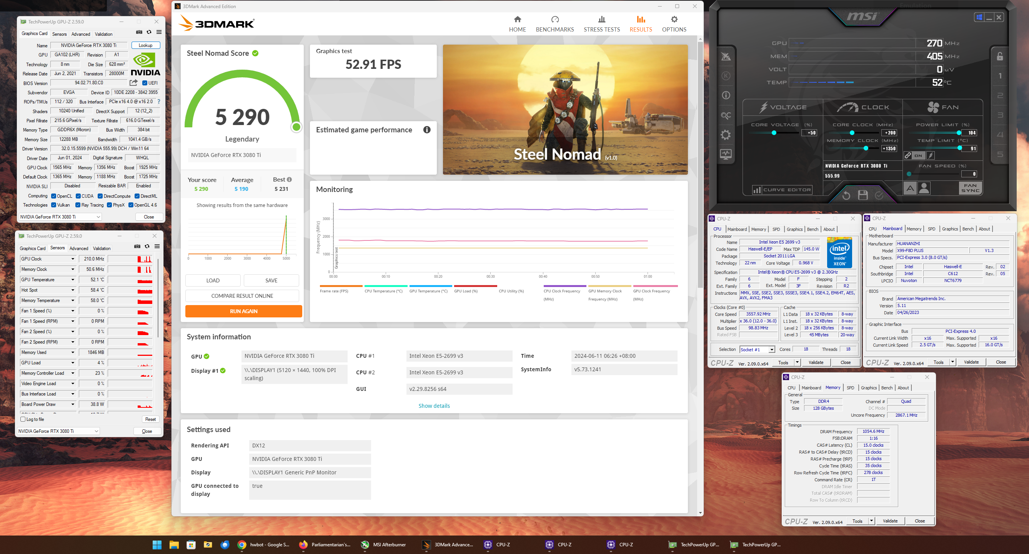Image resolution: width=1029 pixels, height=554 pixels.
Task: Toggle OpenCL checkbox in GPU-Z
Action: click(x=53, y=196)
